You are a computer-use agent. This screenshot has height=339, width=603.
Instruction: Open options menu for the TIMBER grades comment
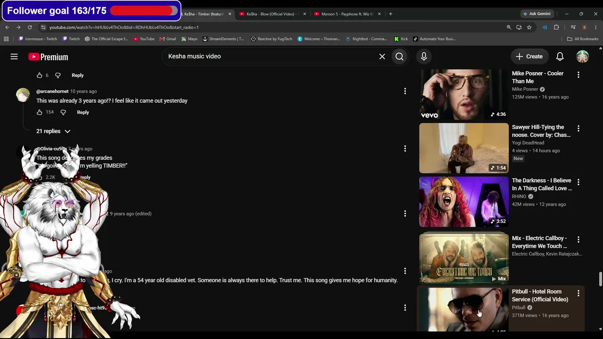(x=405, y=149)
